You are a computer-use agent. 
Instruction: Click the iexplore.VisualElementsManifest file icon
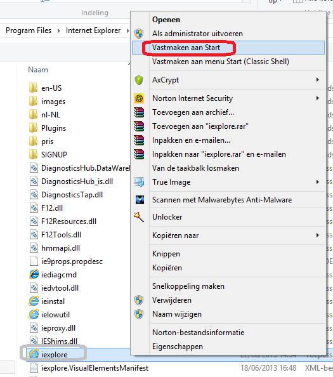click(x=34, y=368)
